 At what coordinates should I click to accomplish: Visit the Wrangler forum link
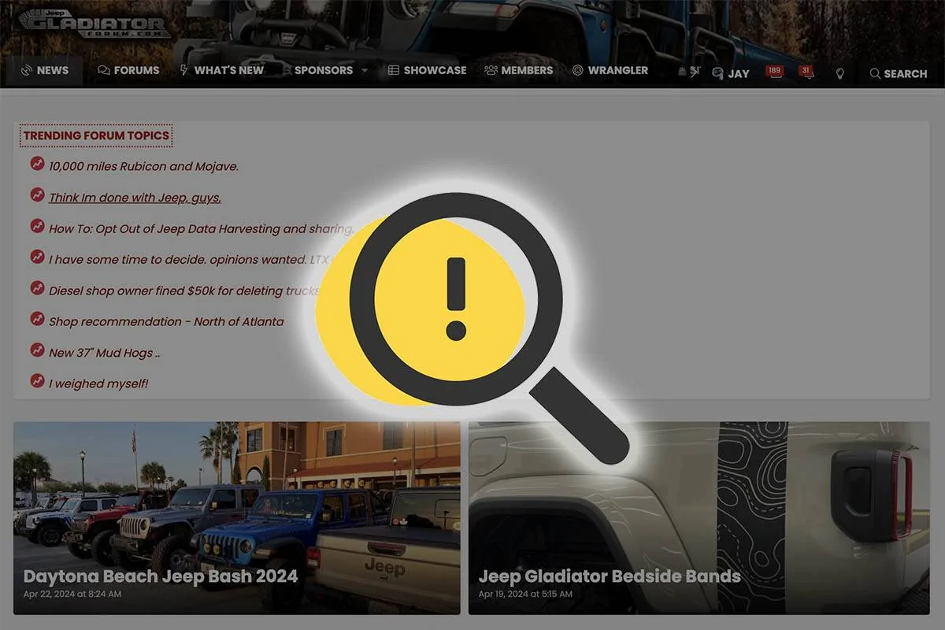610,70
